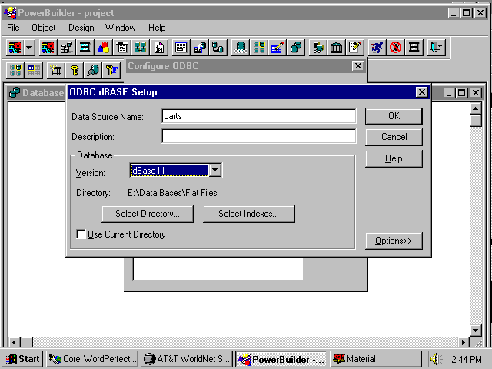Click the horizontal scrollbar thumb
Viewport: 492px width, 369px height.
click(27, 342)
